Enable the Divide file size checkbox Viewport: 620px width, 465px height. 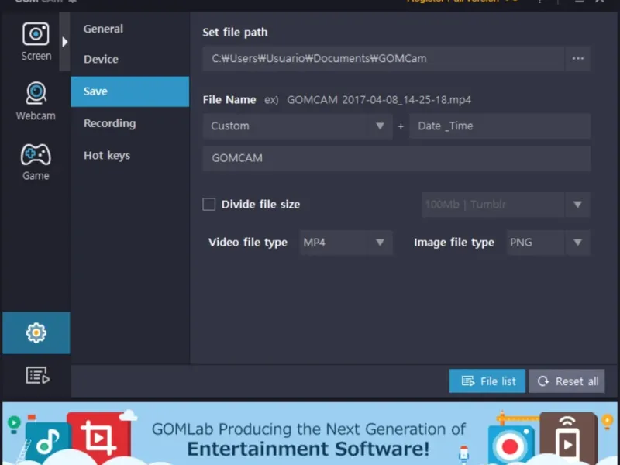click(x=208, y=204)
